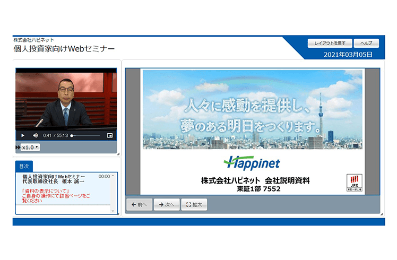Click contents list scroll up arrow

pyautogui.click(x=113, y=176)
